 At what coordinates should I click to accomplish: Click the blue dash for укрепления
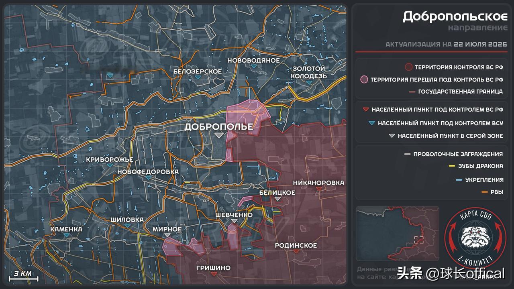(x=459, y=180)
